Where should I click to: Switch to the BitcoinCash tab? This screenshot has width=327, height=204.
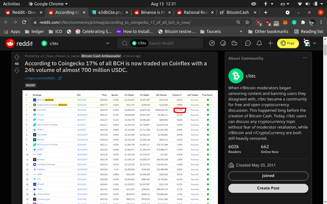point(238,12)
